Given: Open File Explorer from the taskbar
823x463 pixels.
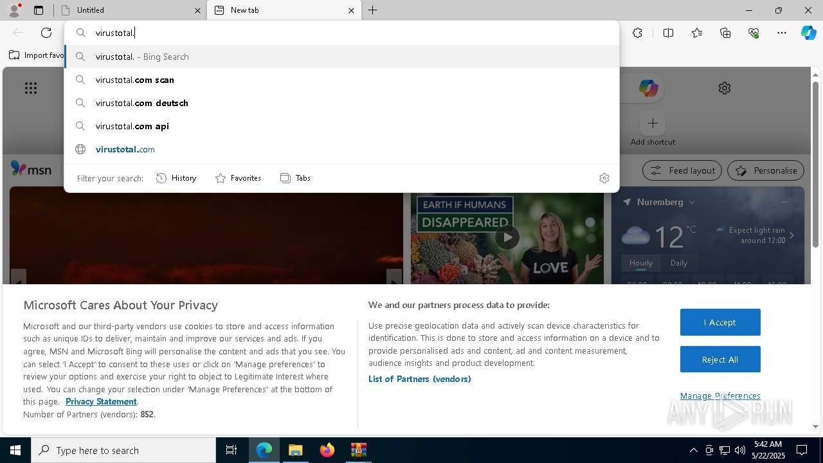Looking at the screenshot, I should click(296, 450).
